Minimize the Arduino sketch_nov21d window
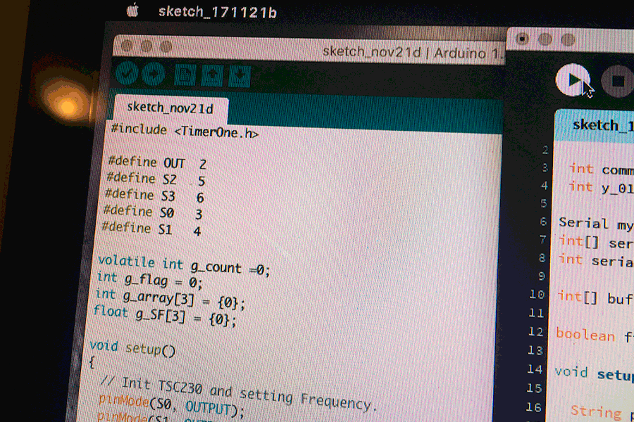 click(147, 46)
